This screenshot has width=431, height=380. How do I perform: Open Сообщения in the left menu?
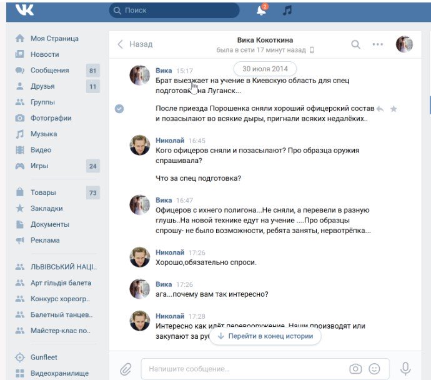coord(49,70)
